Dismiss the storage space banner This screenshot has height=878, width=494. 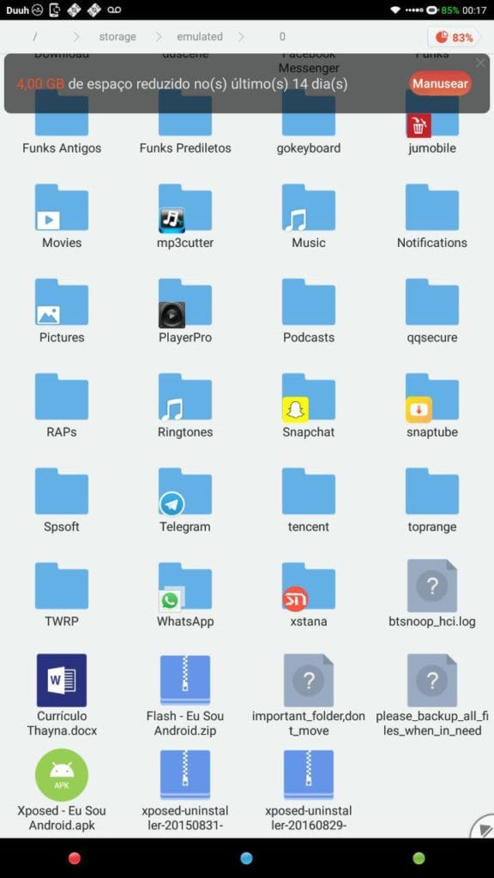pos(480,63)
